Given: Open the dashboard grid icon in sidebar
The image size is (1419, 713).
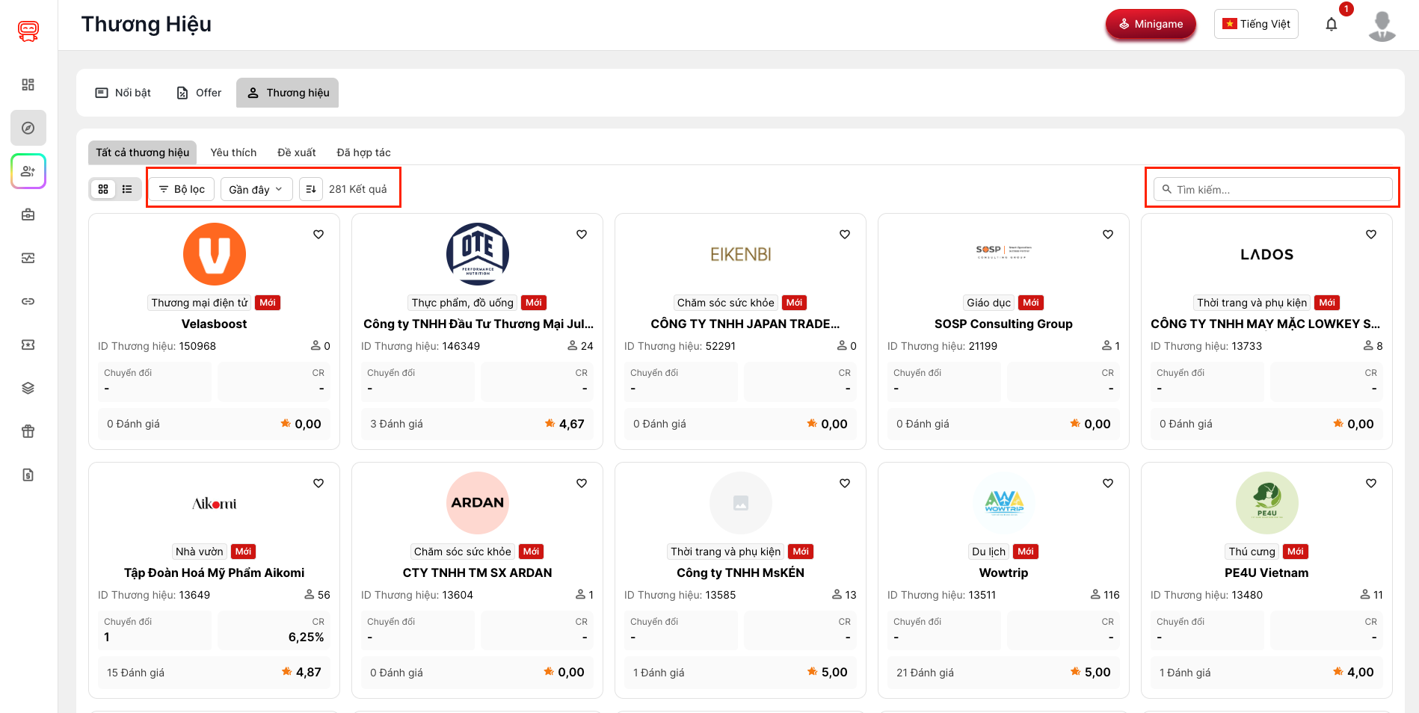Looking at the screenshot, I should click(28, 84).
